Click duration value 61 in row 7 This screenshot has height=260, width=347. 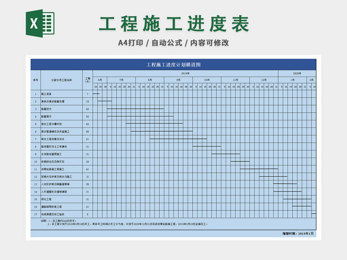88,139
